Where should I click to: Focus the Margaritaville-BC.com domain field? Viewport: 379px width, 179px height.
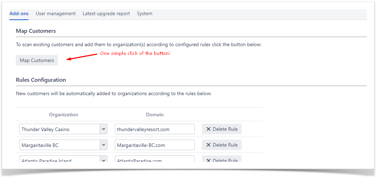coord(155,145)
